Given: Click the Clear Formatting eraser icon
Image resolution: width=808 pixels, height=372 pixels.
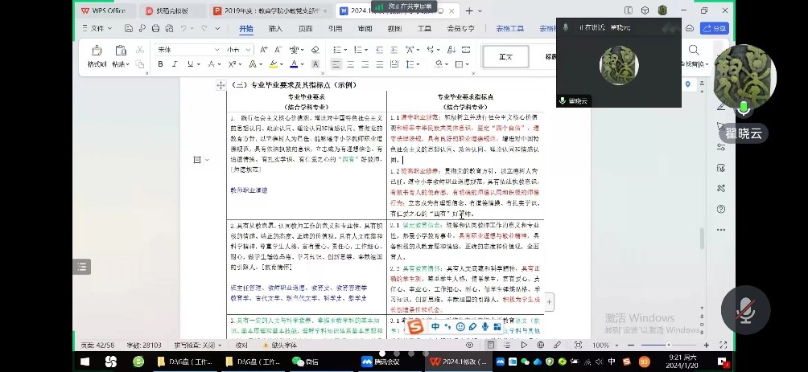Looking at the screenshot, I should click(x=315, y=50).
